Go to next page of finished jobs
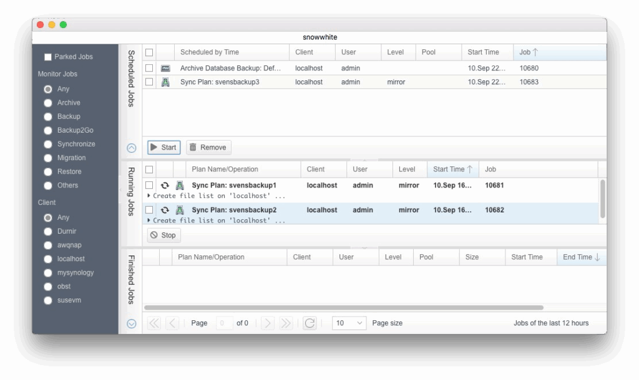The width and height of the screenshot is (639, 380). point(267,323)
